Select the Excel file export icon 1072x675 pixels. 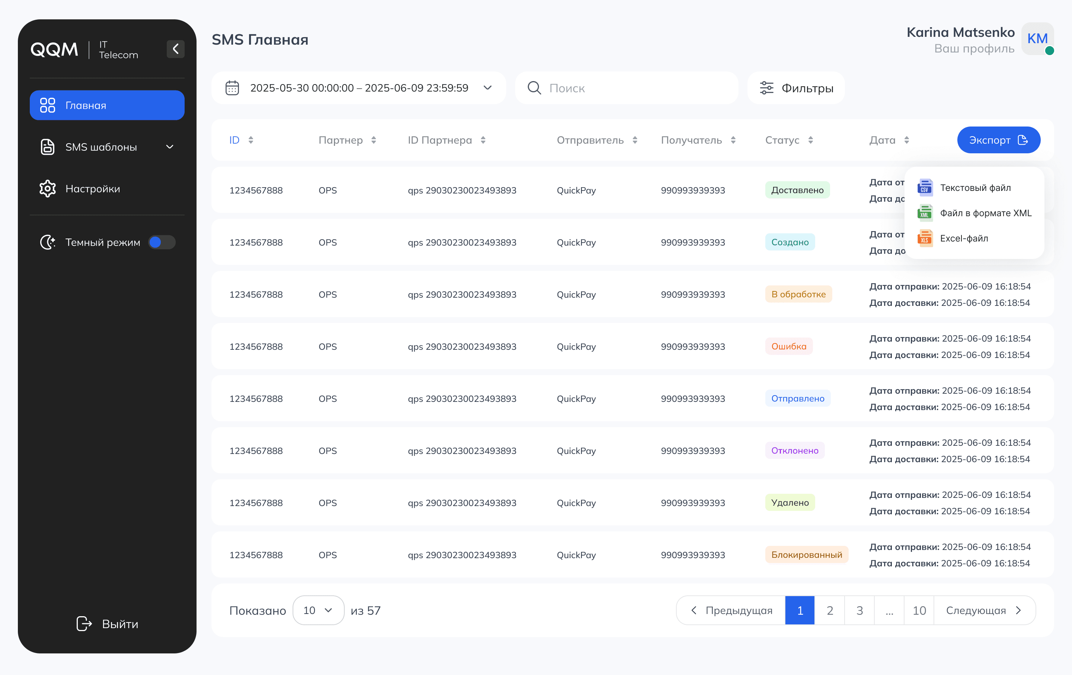925,238
